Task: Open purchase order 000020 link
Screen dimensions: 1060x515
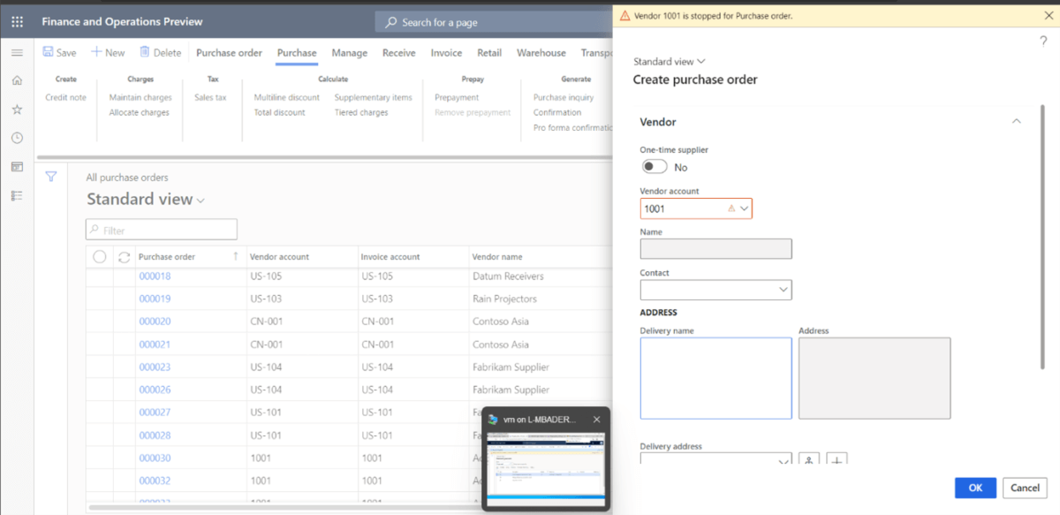Action: [155, 322]
